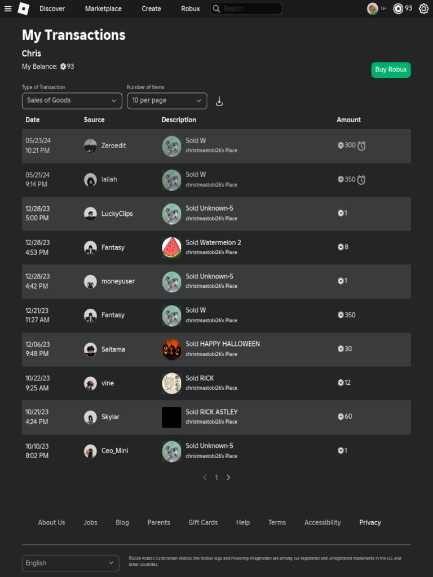Open Ceo_Mini avatar icon
Viewport: 433px width, 577px height.
point(90,451)
